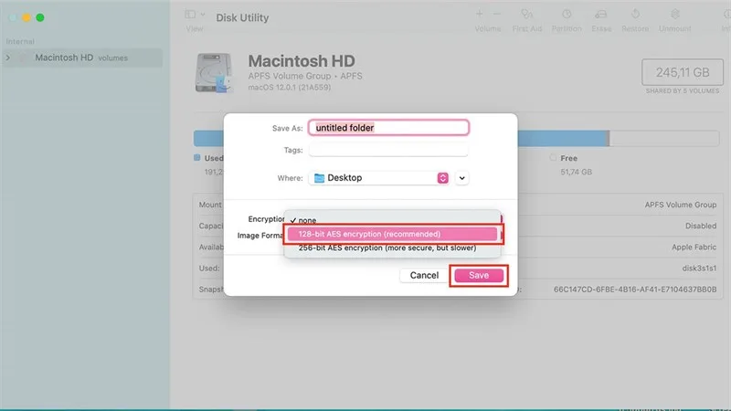Image resolution: width=731 pixels, height=411 pixels.
Task: Click the 245,11 GB capacity box
Action: [683, 72]
